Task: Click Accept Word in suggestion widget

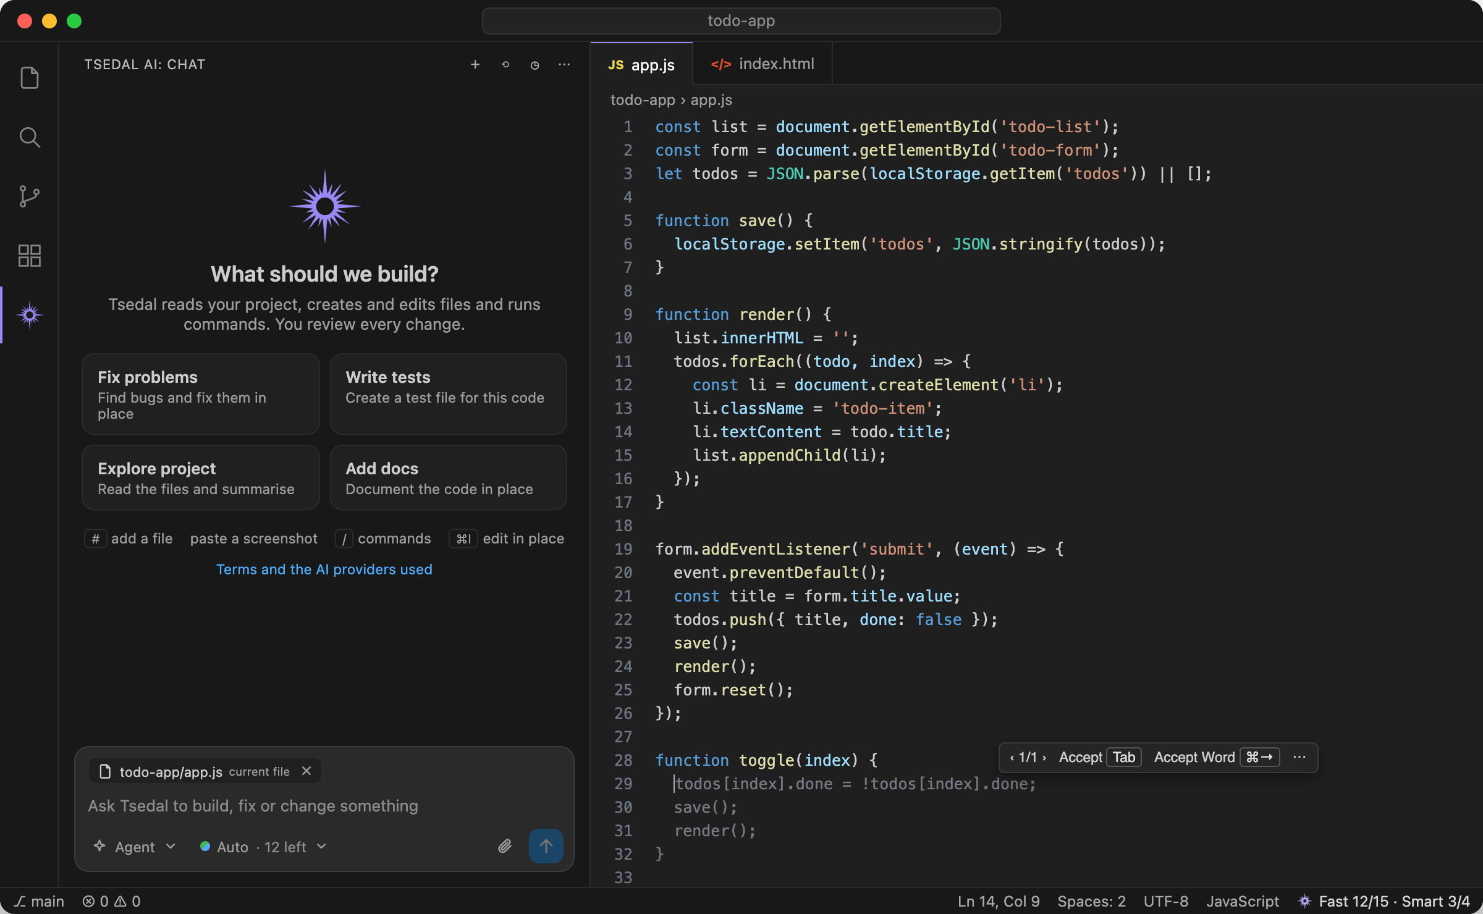Action: (x=1216, y=757)
